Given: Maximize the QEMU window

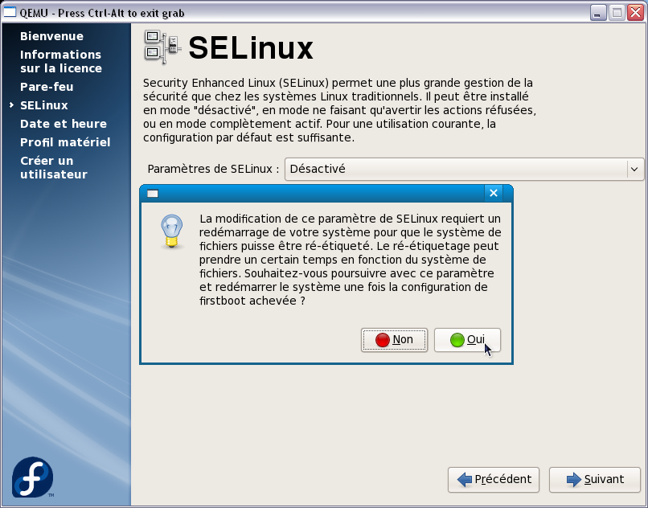Looking at the screenshot, I should 617,13.
